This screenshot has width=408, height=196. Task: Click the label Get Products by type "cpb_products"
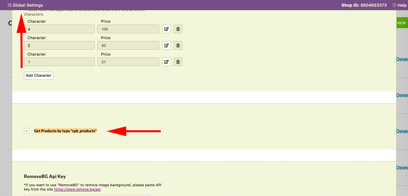click(65, 131)
